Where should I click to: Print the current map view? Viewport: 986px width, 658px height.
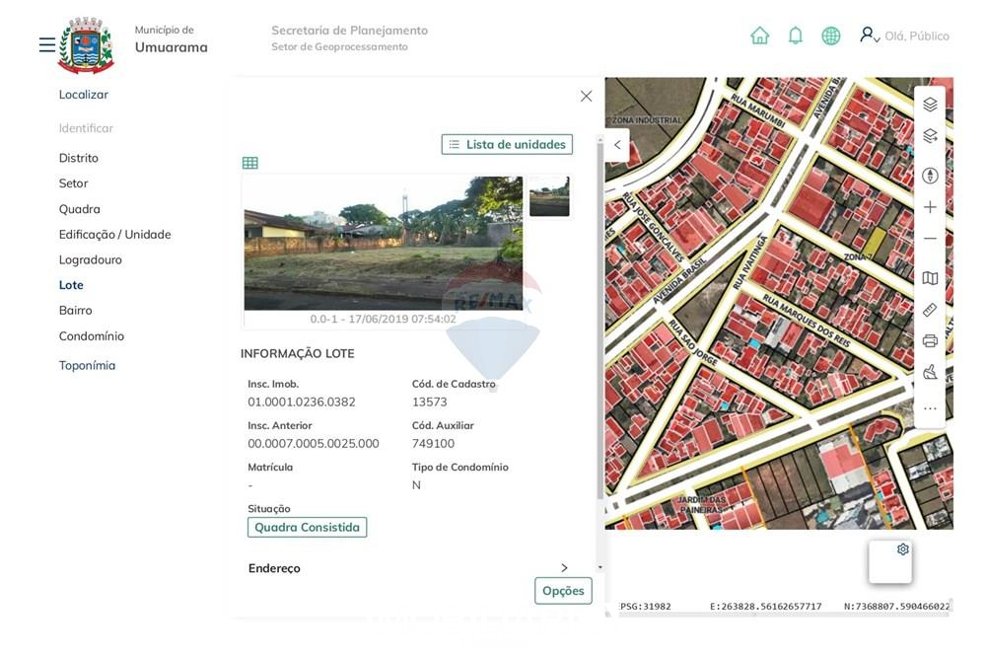(930, 341)
